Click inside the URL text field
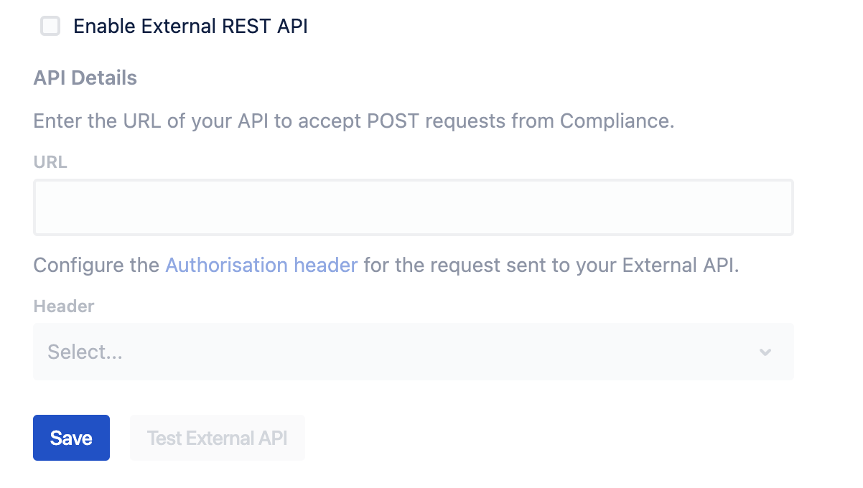Image resolution: width=863 pixels, height=488 pixels. click(x=413, y=207)
